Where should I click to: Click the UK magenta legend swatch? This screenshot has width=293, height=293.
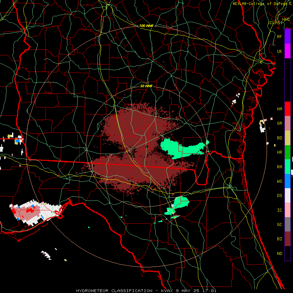[287, 51]
